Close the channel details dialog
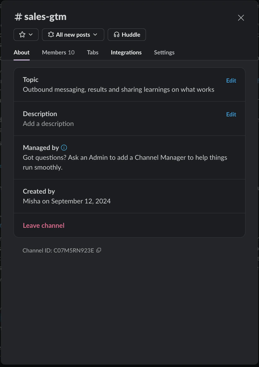 click(241, 18)
